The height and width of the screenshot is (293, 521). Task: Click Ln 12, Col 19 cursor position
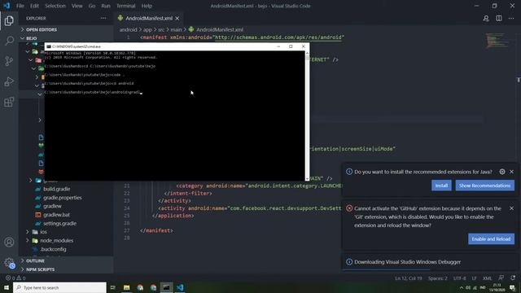(409, 278)
